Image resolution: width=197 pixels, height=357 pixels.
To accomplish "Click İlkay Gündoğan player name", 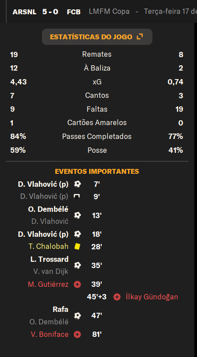I will [x=152, y=297].
